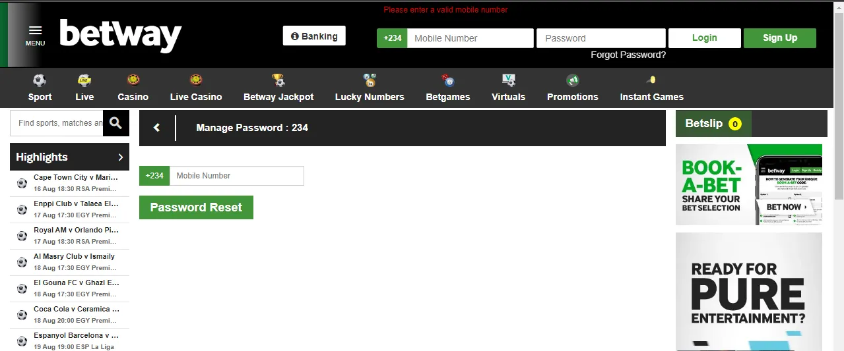Open the Live Casino chip icon
This screenshot has height=351, width=844.
(196, 80)
